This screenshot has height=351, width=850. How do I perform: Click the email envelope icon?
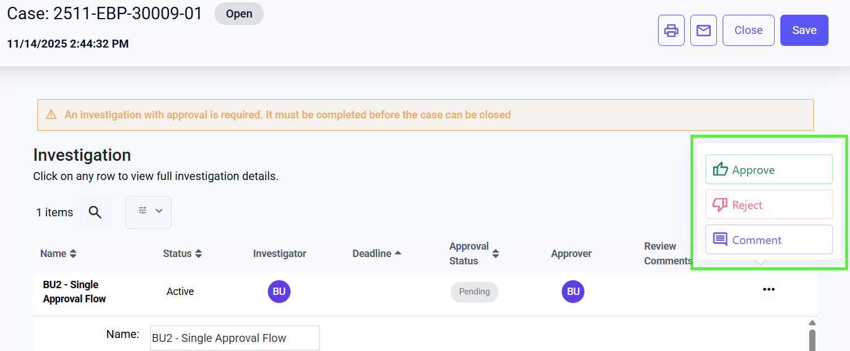[x=703, y=31]
